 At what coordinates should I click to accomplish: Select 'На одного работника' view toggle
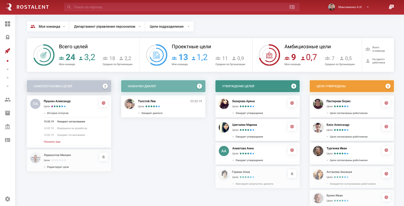pyautogui.click(x=375, y=61)
